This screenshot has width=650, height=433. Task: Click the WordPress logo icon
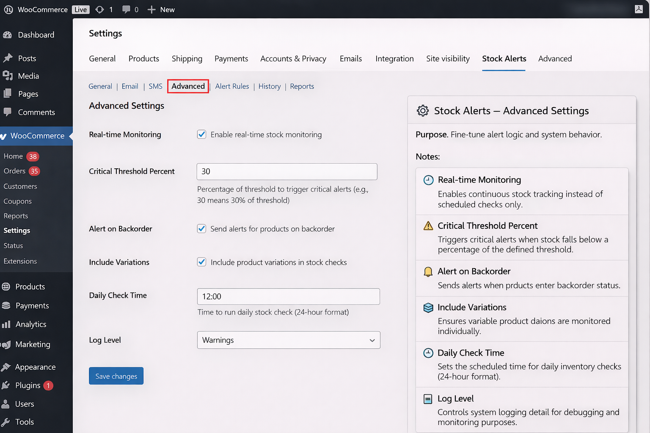8,9
